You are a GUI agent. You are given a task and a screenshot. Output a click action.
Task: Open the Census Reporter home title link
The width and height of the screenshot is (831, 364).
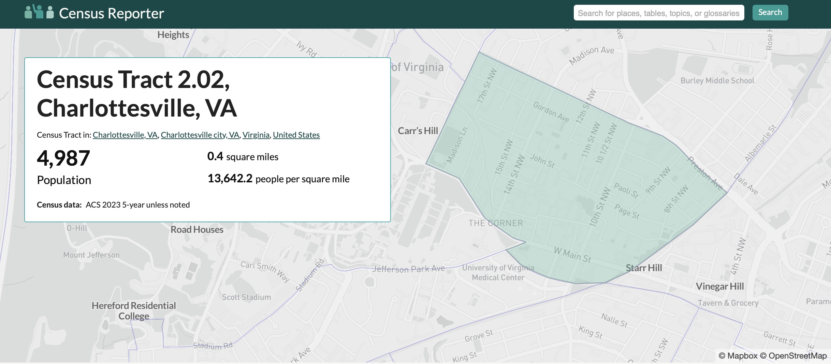111,14
